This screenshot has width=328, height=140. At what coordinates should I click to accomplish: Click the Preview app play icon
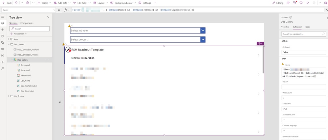pos(308,3)
